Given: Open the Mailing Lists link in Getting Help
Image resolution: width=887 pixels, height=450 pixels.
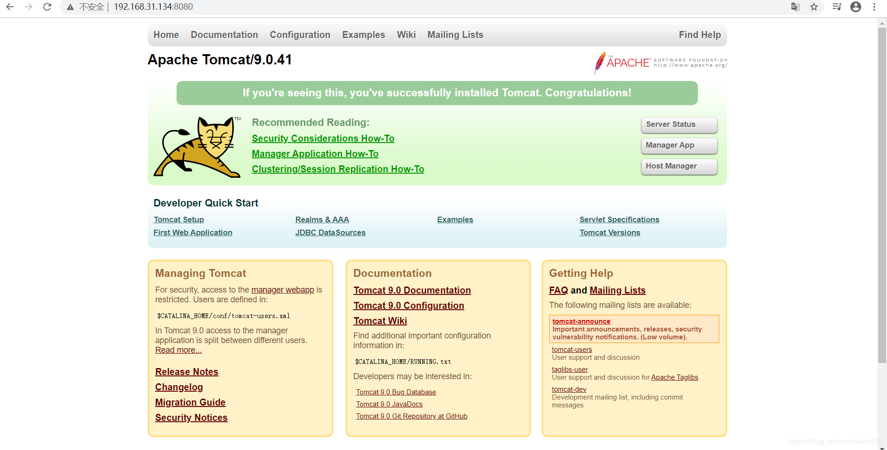Looking at the screenshot, I should click(617, 290).
